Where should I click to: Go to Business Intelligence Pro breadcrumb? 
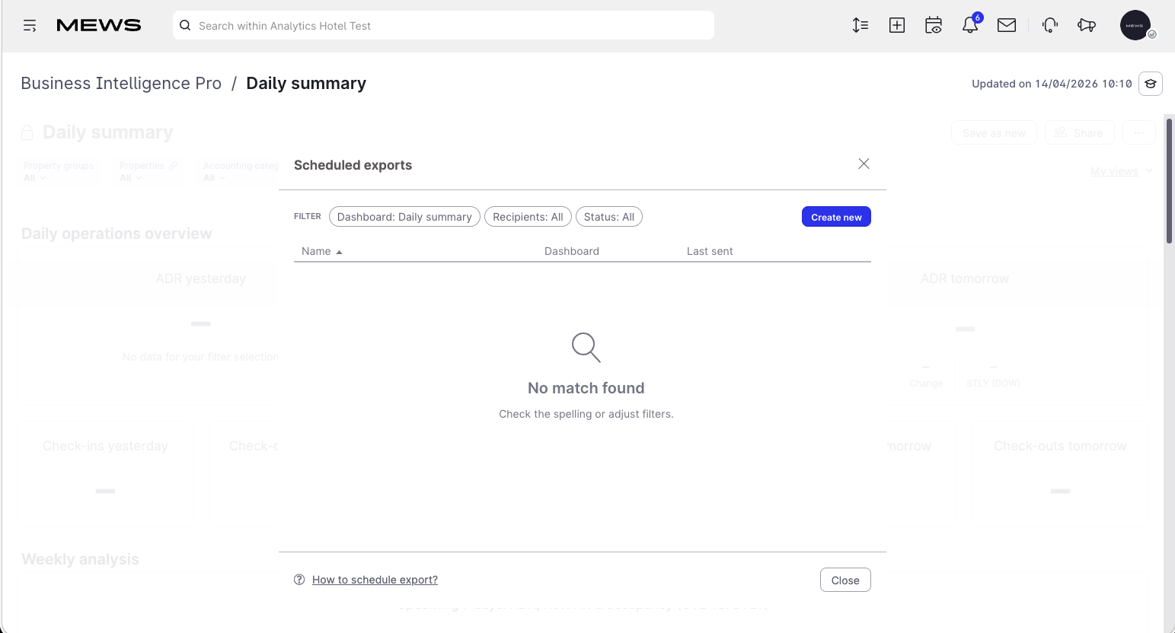tap(121, 83)
